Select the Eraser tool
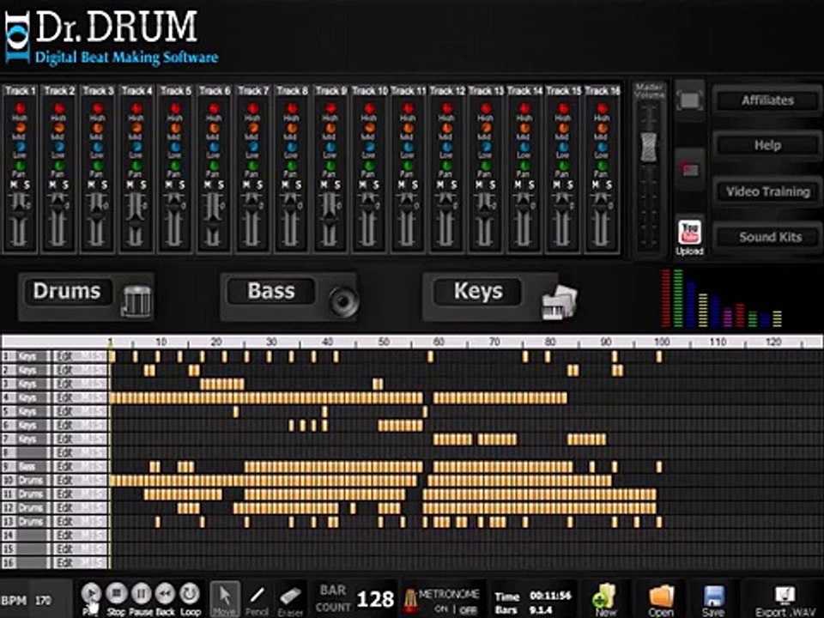The image size is (824, 618). pyautogui.click(x=289, y=597)
